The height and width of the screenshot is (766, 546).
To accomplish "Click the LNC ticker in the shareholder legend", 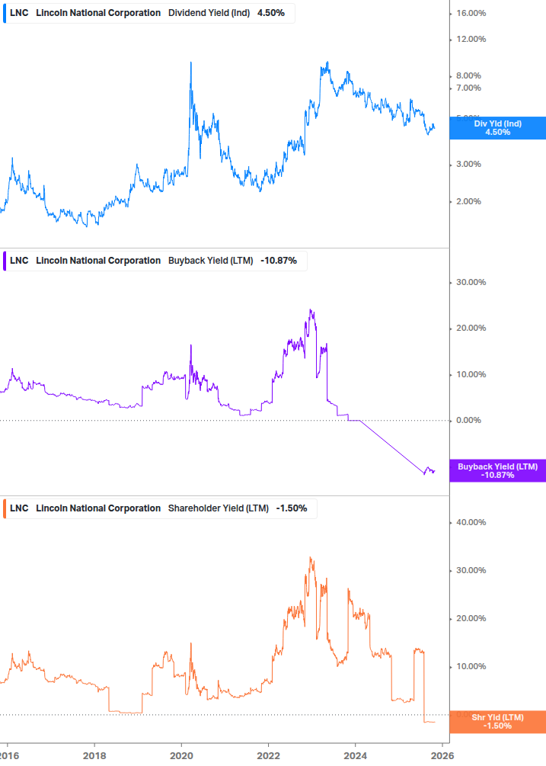I will [19, 508].
